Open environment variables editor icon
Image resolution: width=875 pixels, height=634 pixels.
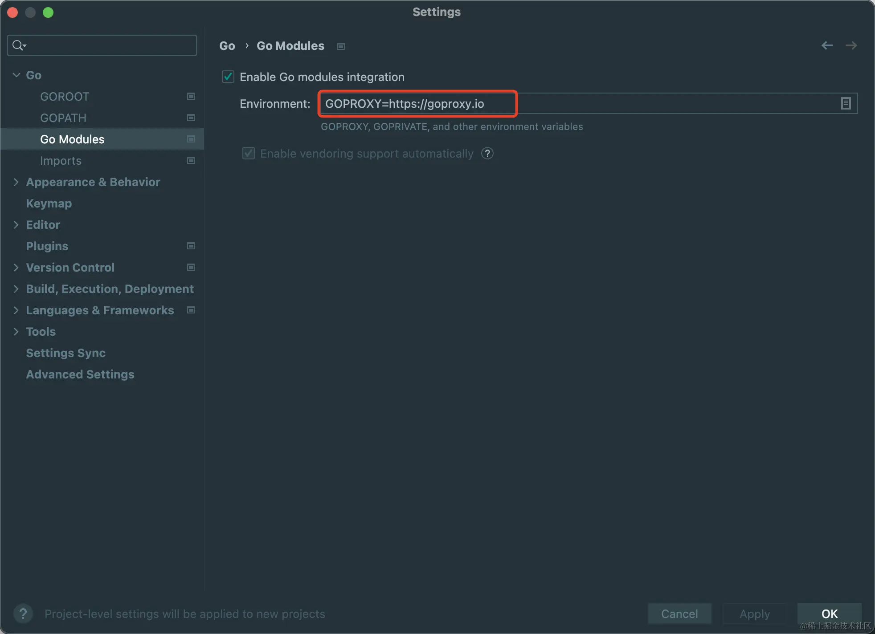[x=846, y=103]
